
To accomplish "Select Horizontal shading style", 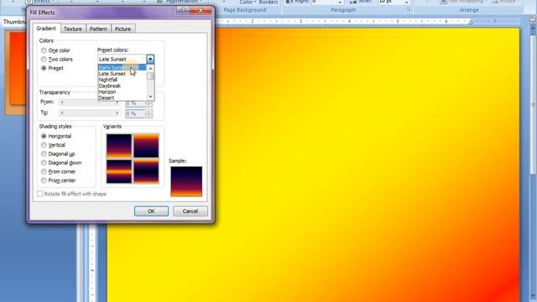I will 44,136.
